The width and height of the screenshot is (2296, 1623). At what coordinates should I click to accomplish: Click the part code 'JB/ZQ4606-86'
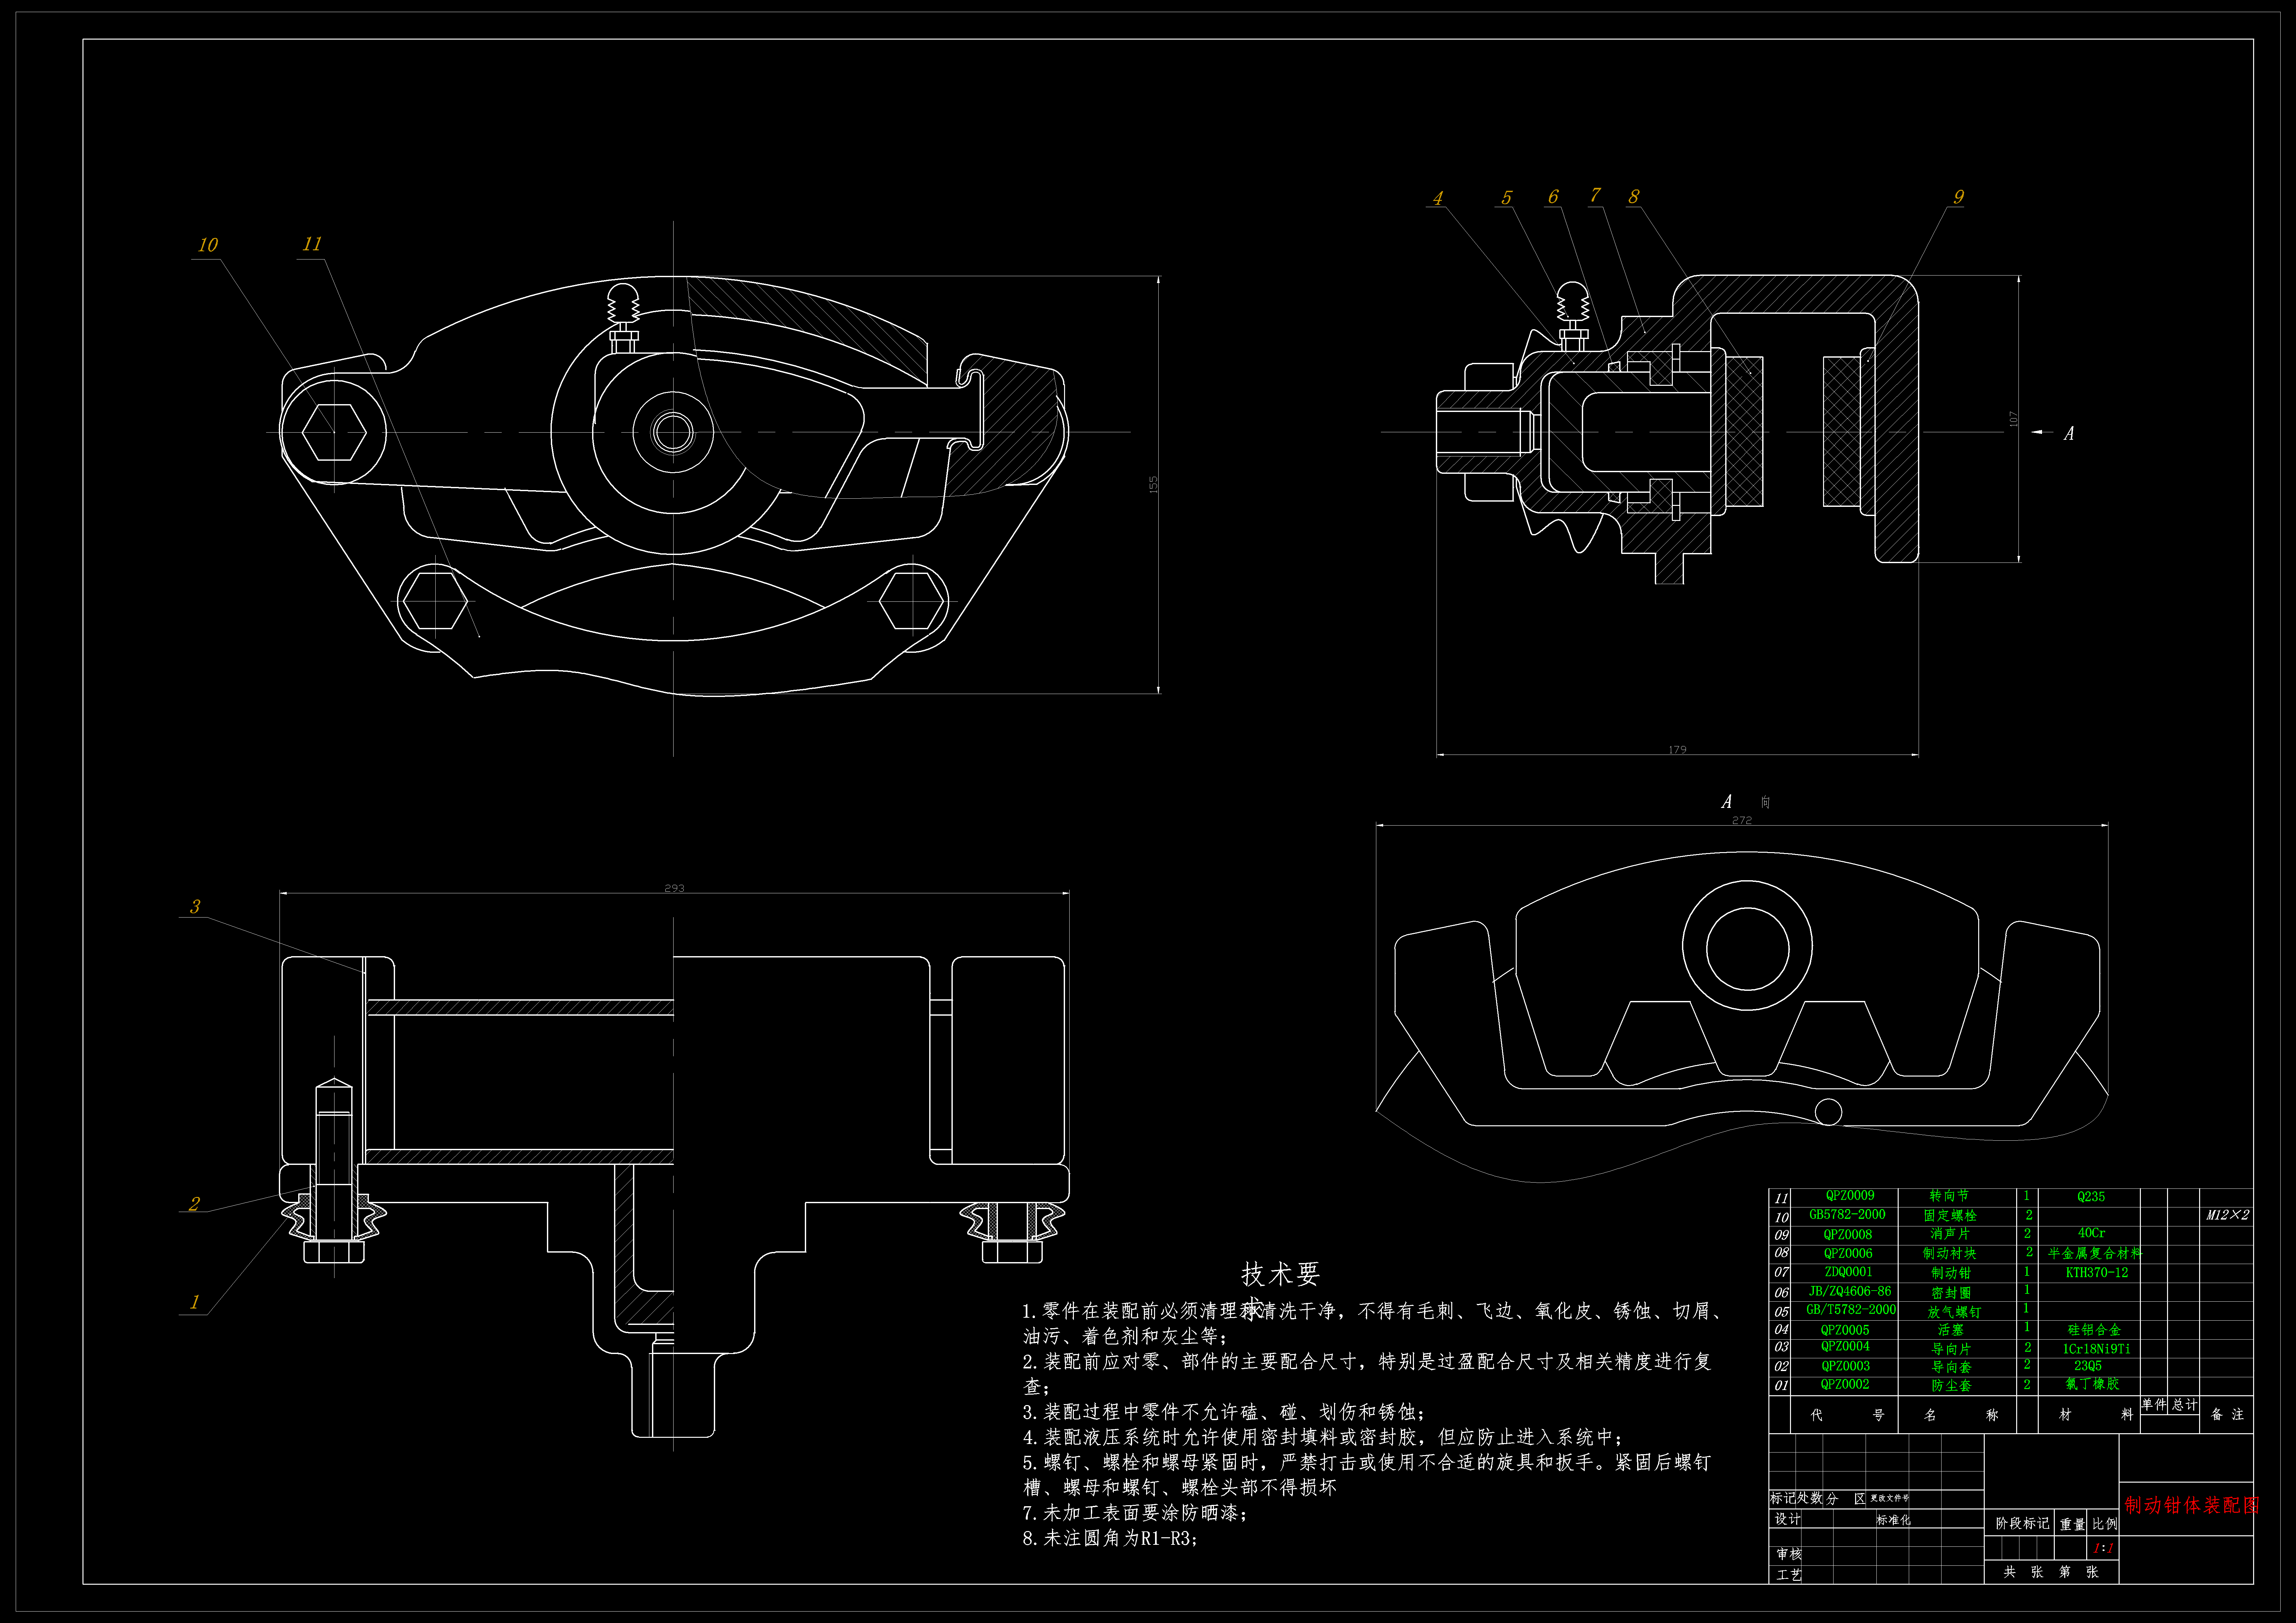[1850, 1291]
